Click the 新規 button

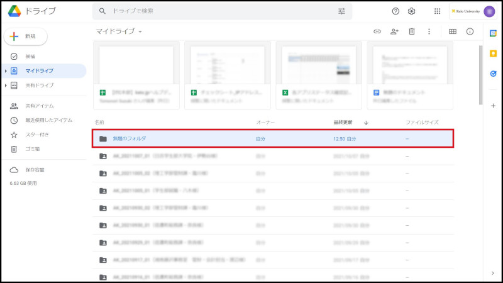click(x=25, y=36)
